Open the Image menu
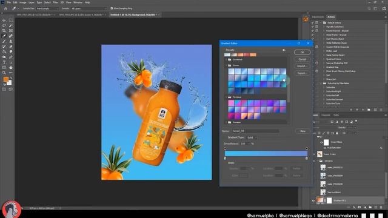Image resolution: width=388 pixels, height=218 pixels. click(23, 2)
